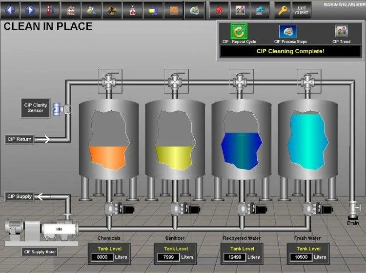Toggle the Chemicals tank top valve
The width and height of the screenshot is (366, 273).
pos(109,82)
